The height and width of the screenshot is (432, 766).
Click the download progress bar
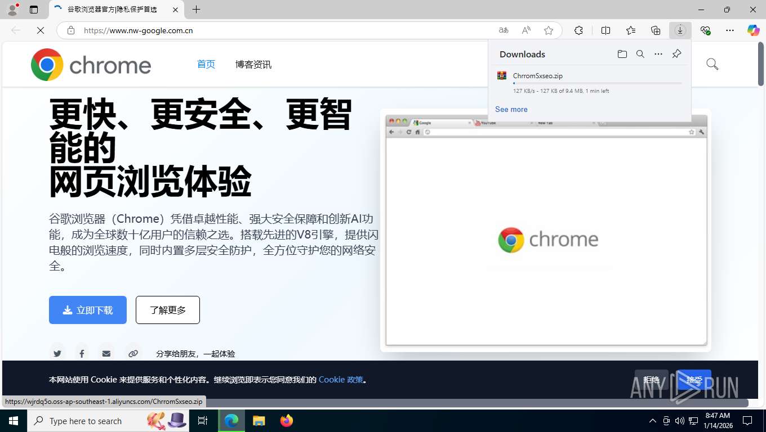(x=597, y=83)
